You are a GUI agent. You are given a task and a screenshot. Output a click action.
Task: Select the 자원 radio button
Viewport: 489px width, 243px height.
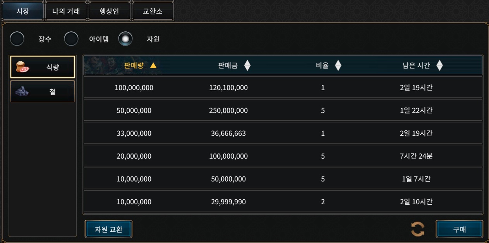click(125, 39)
